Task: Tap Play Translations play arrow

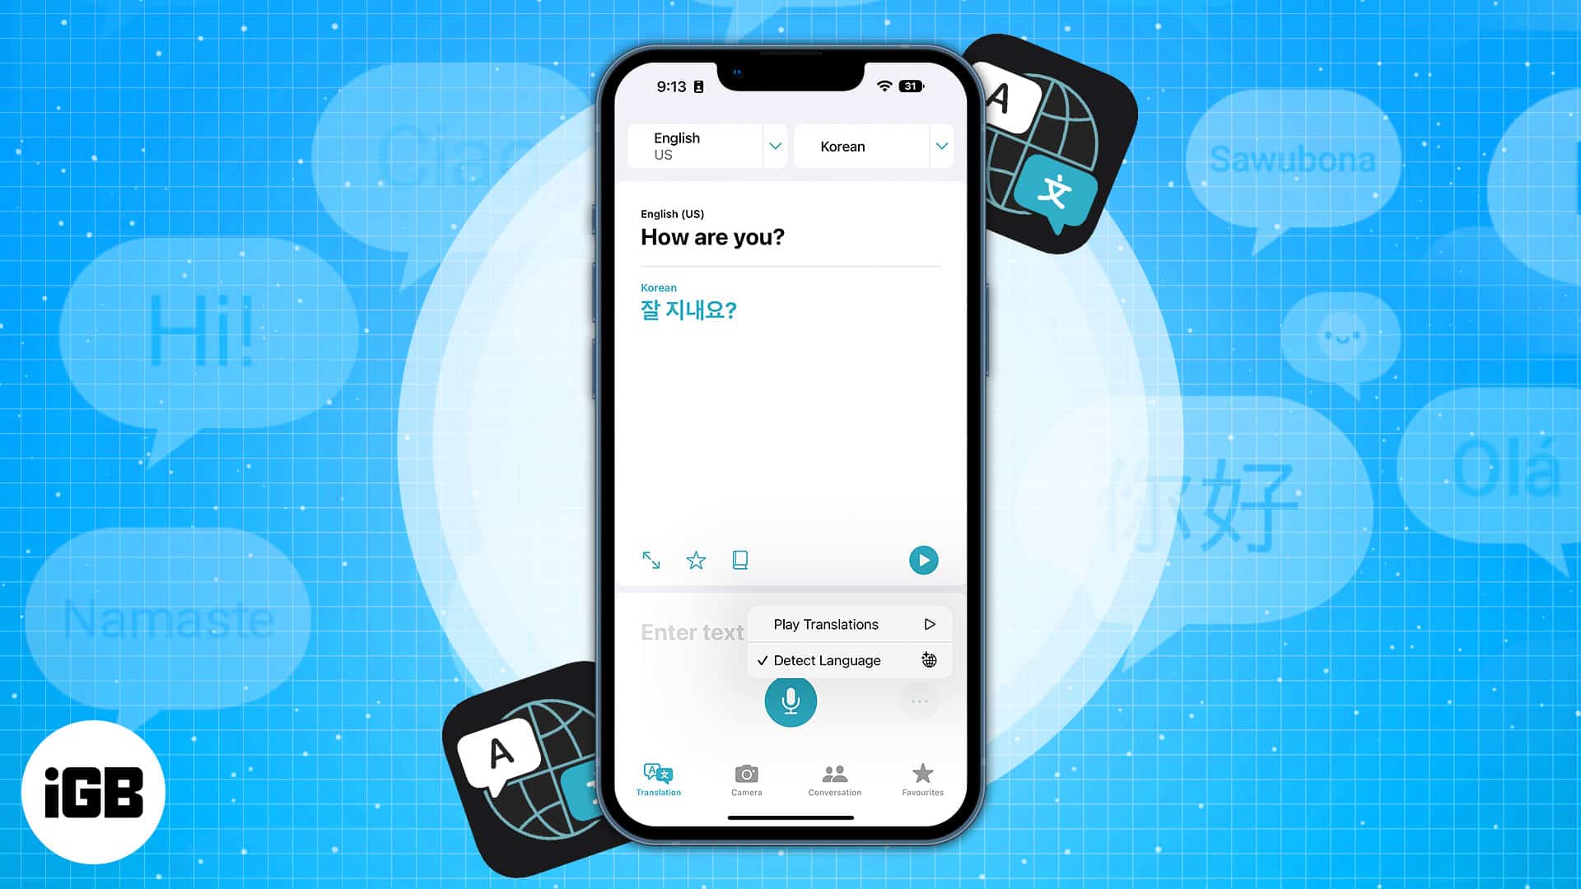Action: 930,623
